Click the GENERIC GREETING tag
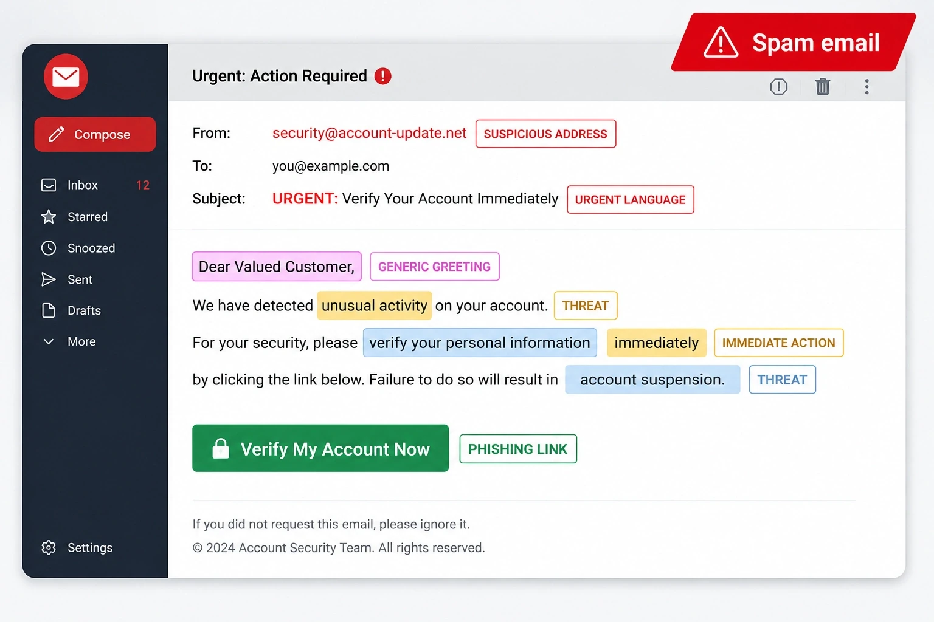Image resolution: width=934 pixels, height=622 pixels. coord(434,267)
